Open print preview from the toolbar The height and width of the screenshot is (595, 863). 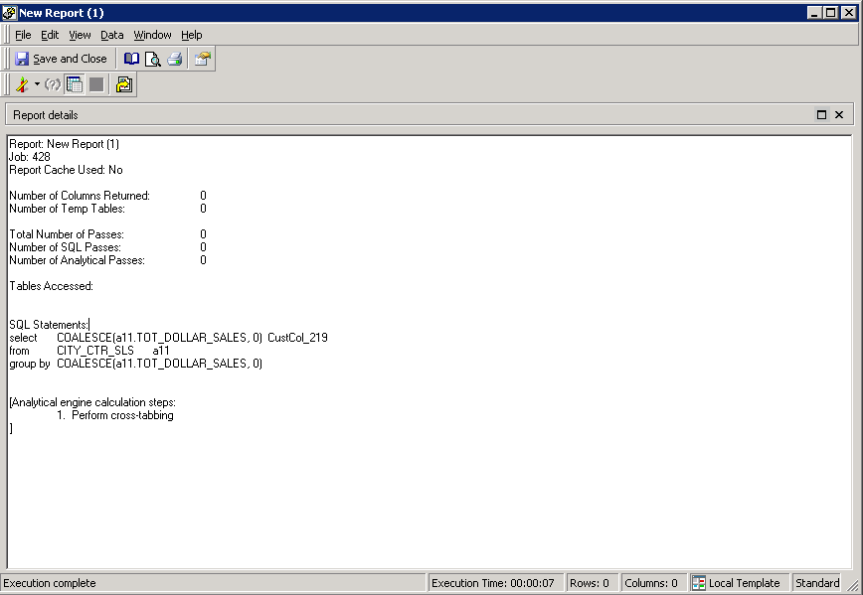click(x=152, y=59)
